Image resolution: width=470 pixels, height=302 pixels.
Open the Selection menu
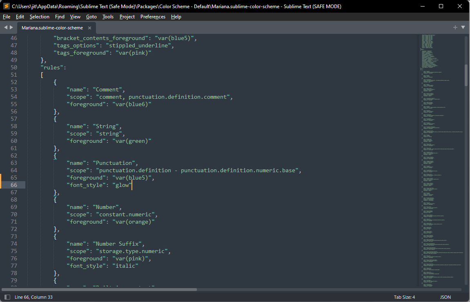(x=39, y=17)
